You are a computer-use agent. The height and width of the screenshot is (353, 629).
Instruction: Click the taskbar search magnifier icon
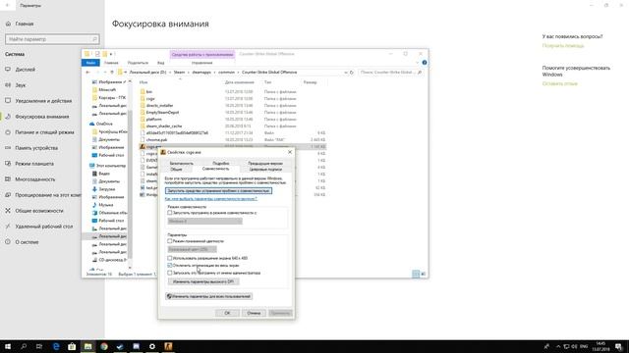[24, 346]
